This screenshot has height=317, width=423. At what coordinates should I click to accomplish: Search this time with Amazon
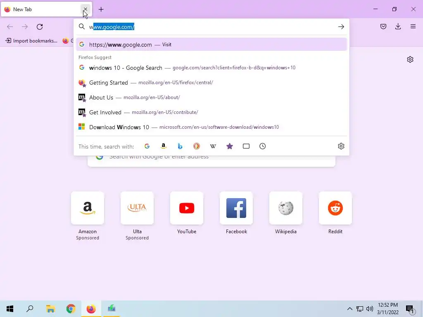point(164,146)
